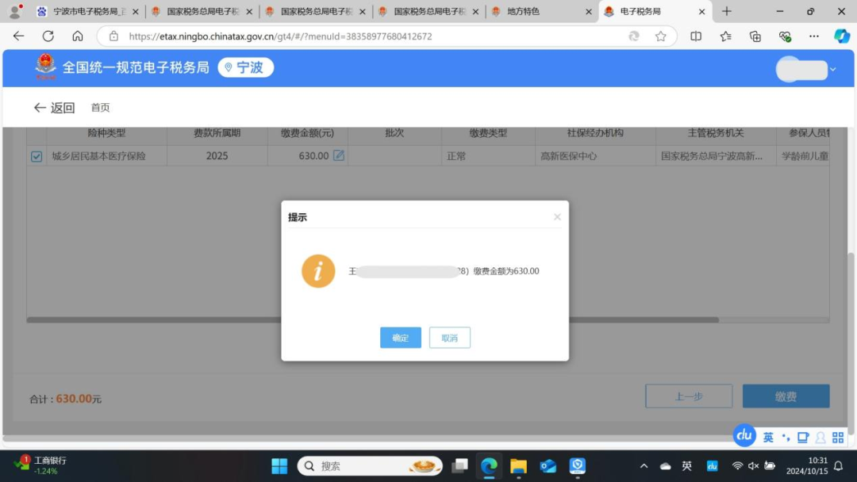Click the 缴费 payment button
857x482 pixels.
(x=786, y=396)
